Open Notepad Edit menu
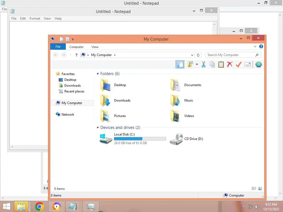The image size is (283, 212). [23, 18]
